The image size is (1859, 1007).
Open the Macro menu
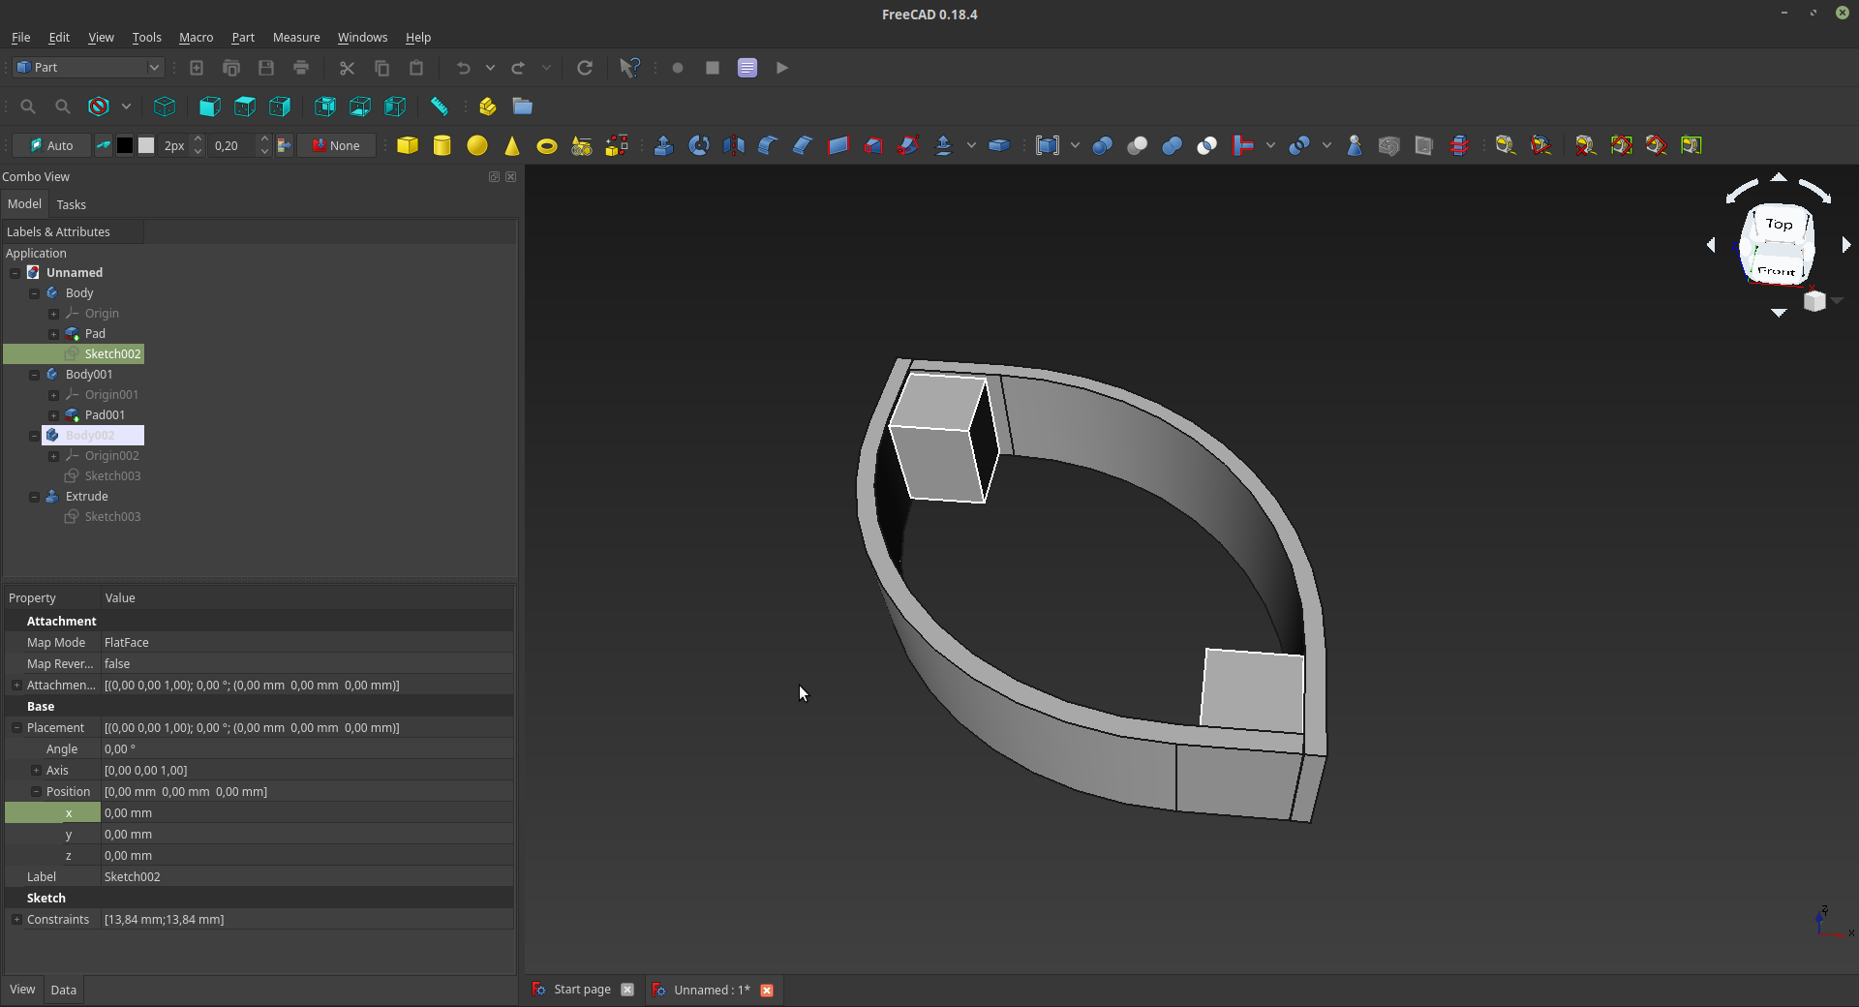point(196,37)
